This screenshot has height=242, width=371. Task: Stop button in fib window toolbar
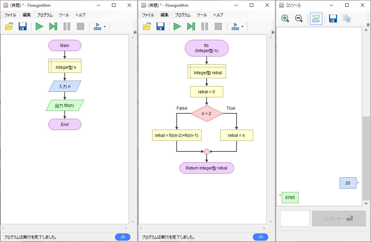(219, 27)
